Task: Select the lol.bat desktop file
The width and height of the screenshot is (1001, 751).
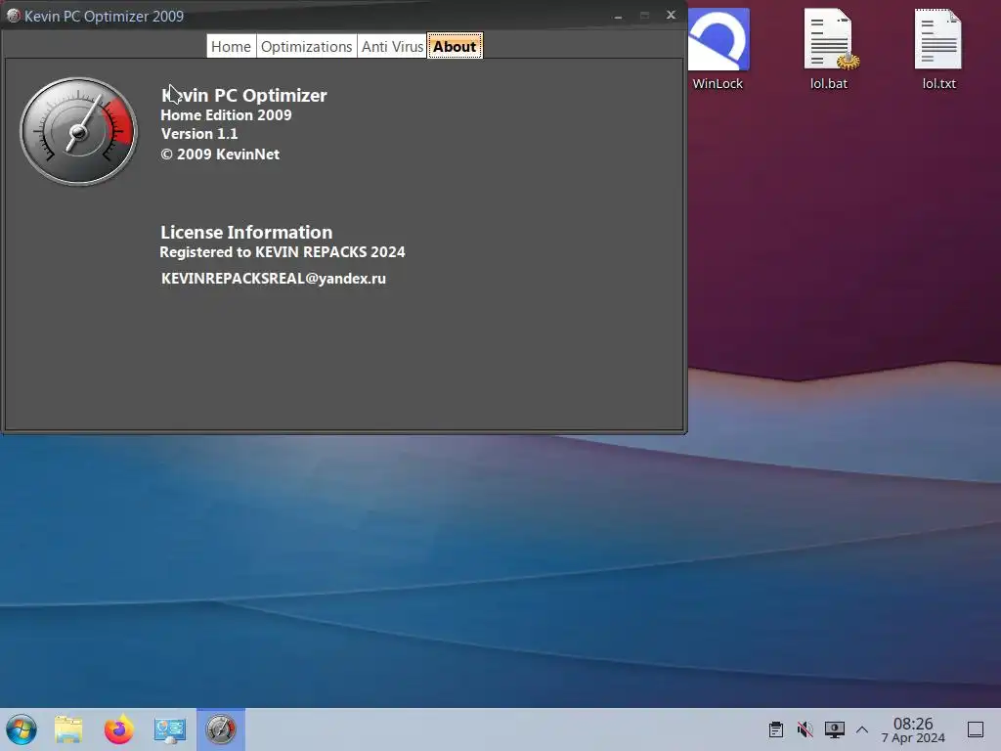Action: (829, 49)
